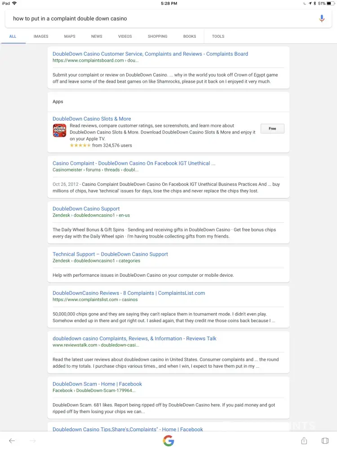Tap the forward arrow in bottom bar
The width and height of the screenshot is (337, 450).
click(33, 441)
